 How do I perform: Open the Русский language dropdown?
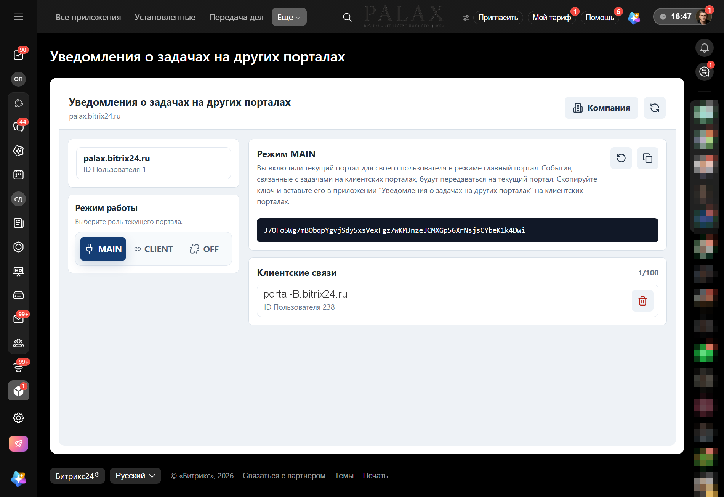pos(135,476)
